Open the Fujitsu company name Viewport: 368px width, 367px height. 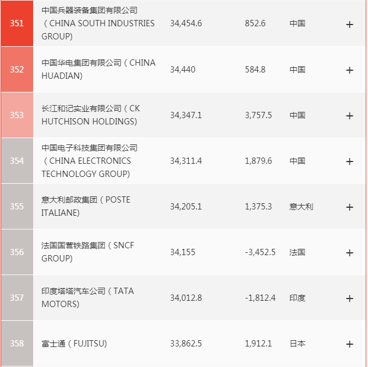click(x=74, y=344)
